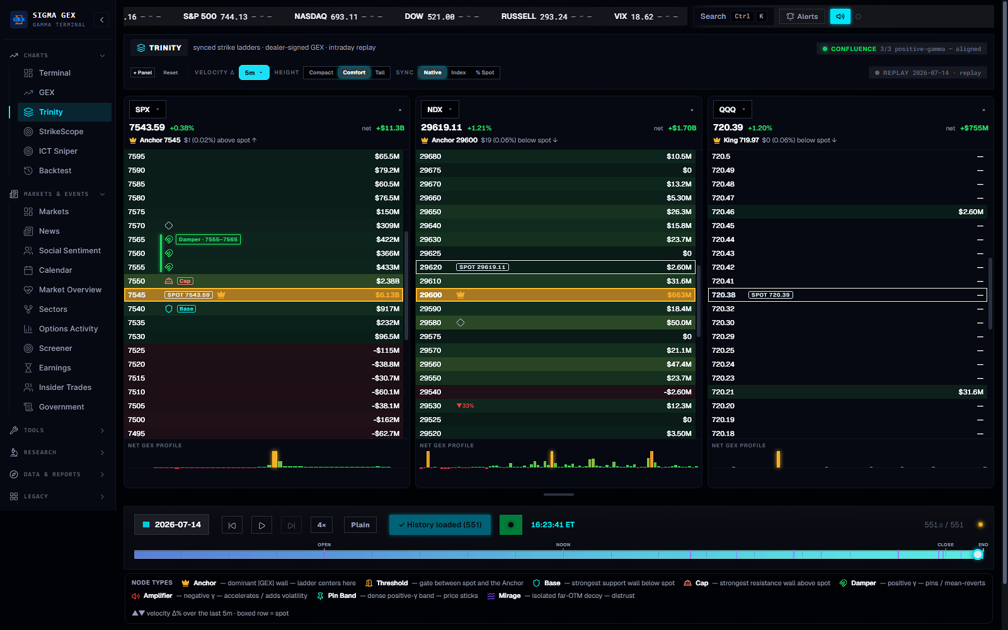Click the NOON marker on timeline

563,545
